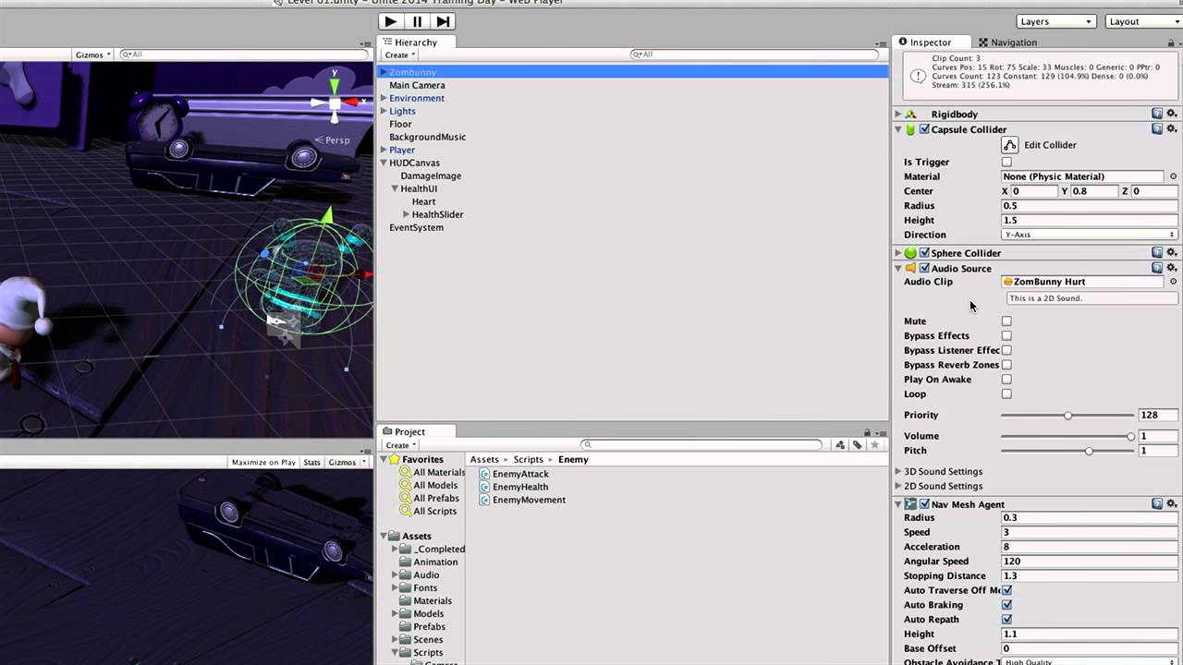Switch to the Navigation tab
The width and height of the screenshot is (1183, 665).
pyautogui.click(x=1007, y=42)
